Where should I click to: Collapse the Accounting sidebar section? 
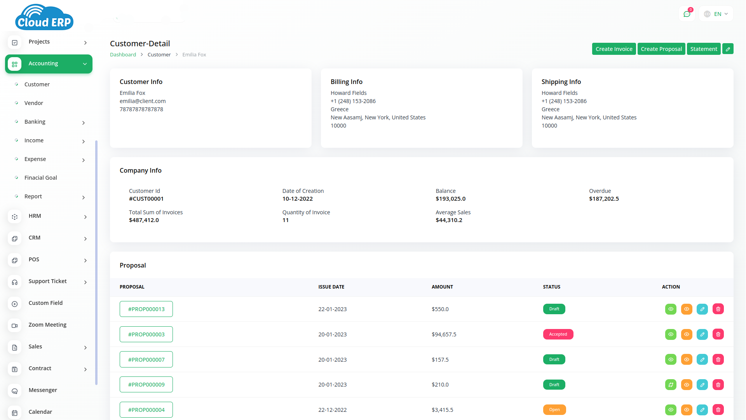pos(49,64)
